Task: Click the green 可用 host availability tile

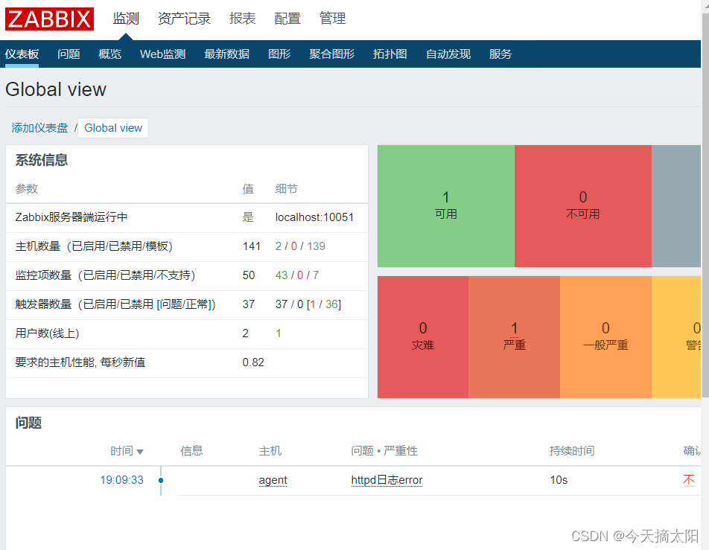Action: (x=446, y=206)
